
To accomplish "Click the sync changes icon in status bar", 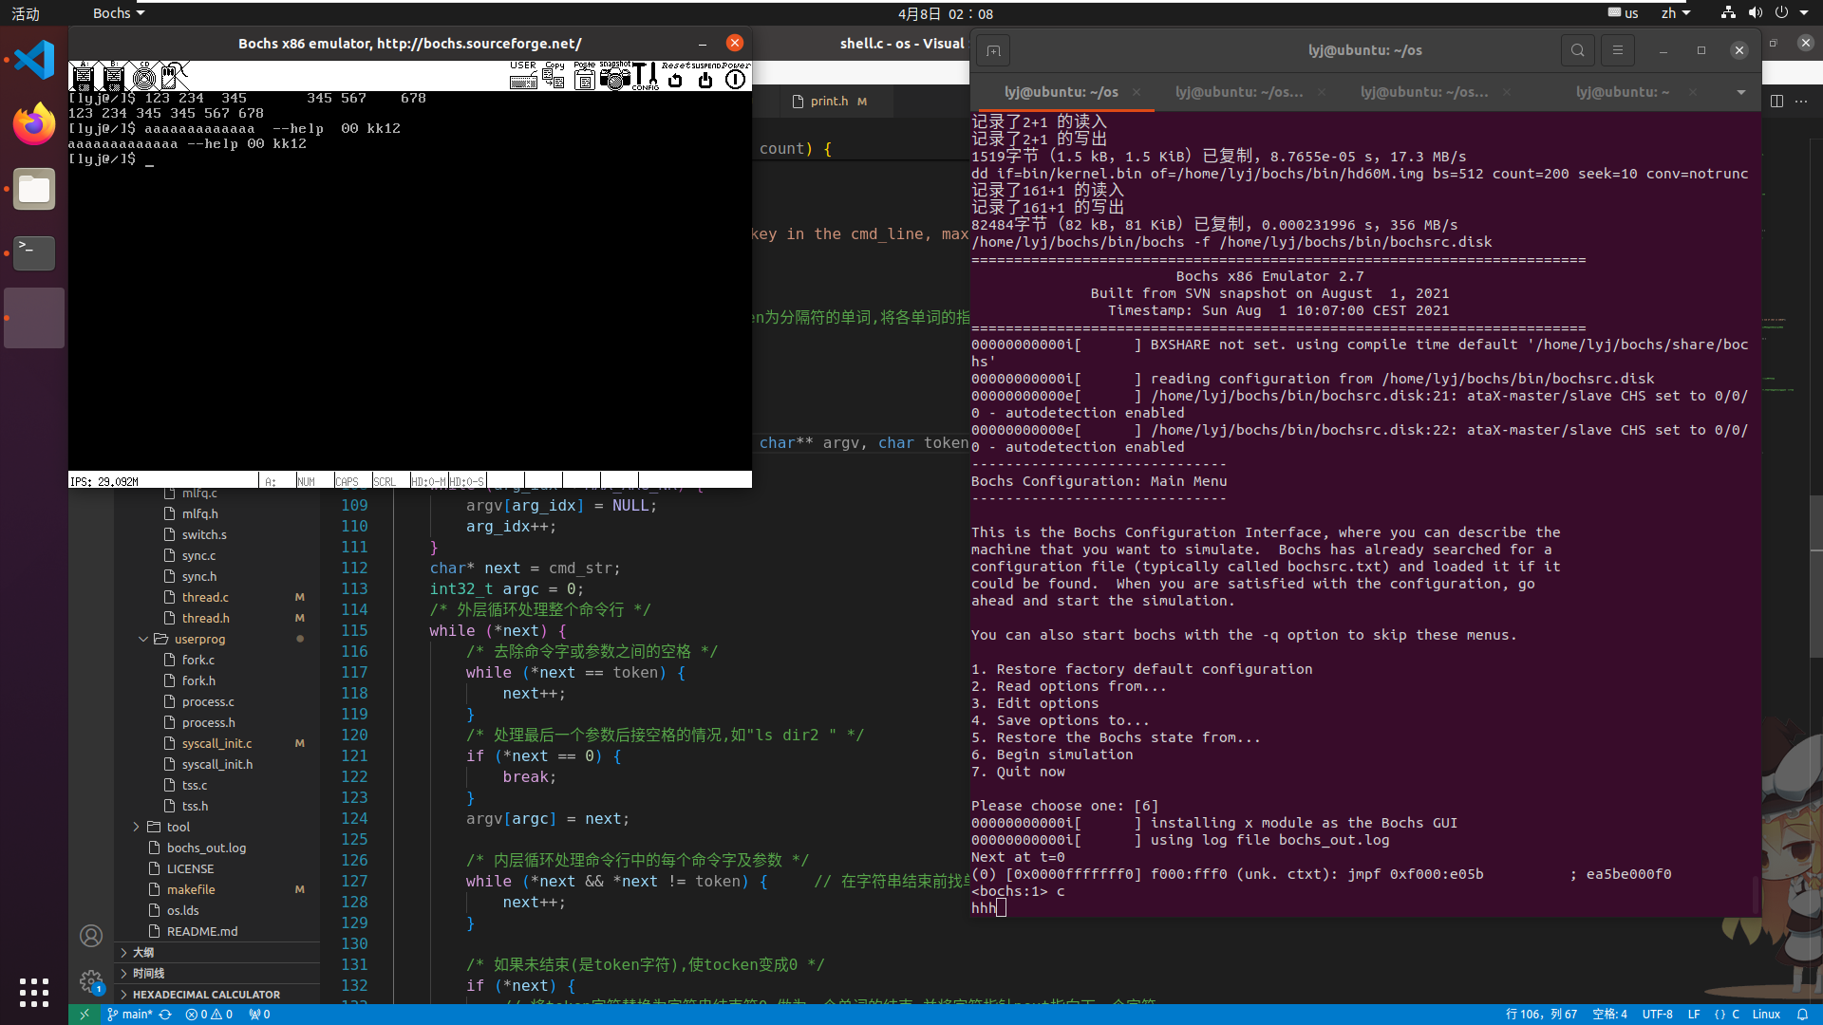I will pos(165,1015).
